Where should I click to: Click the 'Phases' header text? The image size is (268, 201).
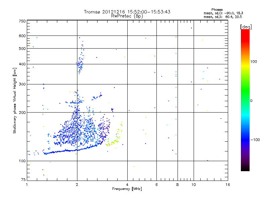pos(217,10)
